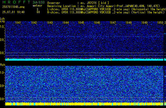
Task: Click the 1849 time marker
Action: click(145, 23)
